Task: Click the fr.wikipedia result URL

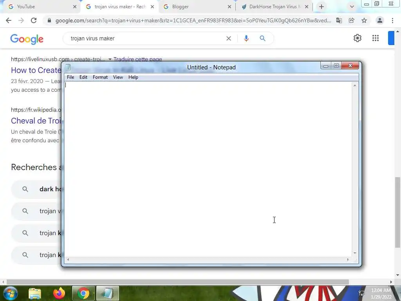Action: (36, 110)
